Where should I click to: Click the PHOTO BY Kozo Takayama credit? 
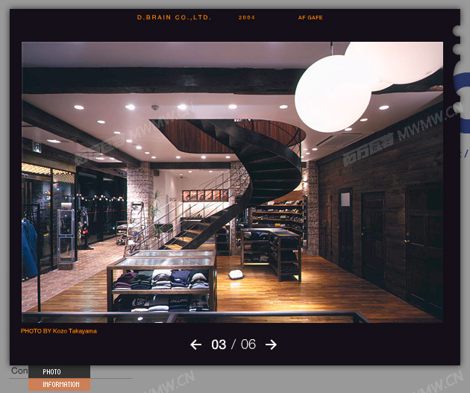(59, 331)
